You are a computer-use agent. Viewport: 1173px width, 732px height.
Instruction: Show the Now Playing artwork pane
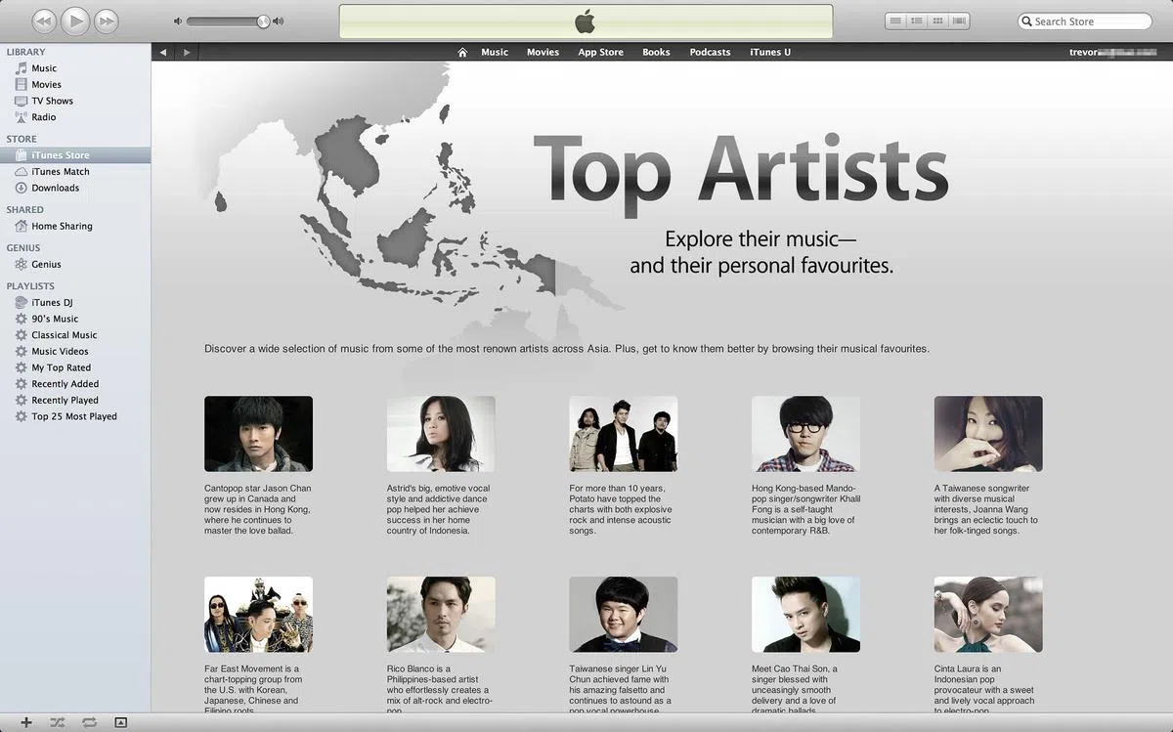click(121, 722)
